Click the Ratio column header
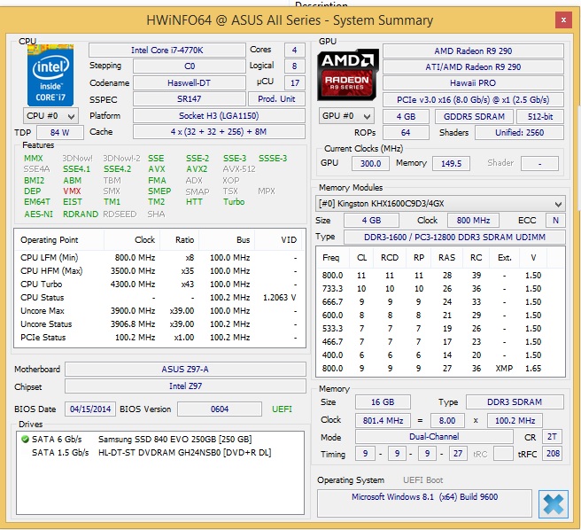Viewport: 581px width, 530px height. click(180, 240)
